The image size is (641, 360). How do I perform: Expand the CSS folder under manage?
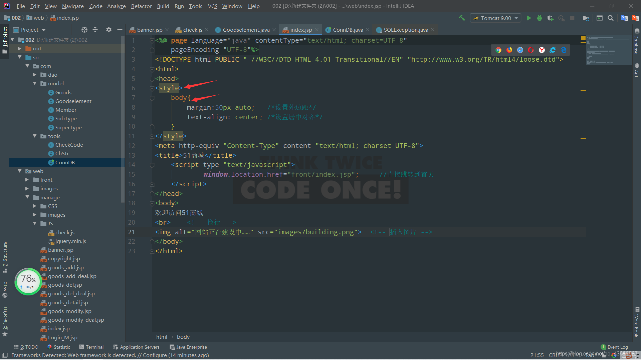pos(35,206)
